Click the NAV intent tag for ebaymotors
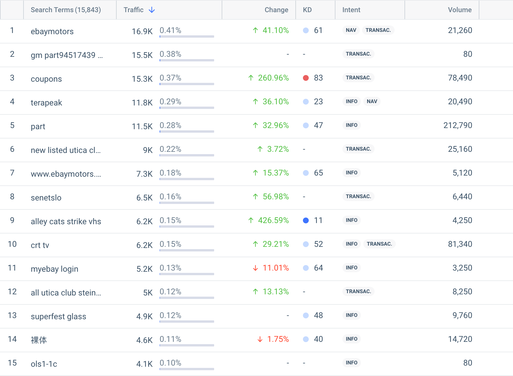This screenshot has height=376, width=513. pyautogui.click(x=351, y=30)
